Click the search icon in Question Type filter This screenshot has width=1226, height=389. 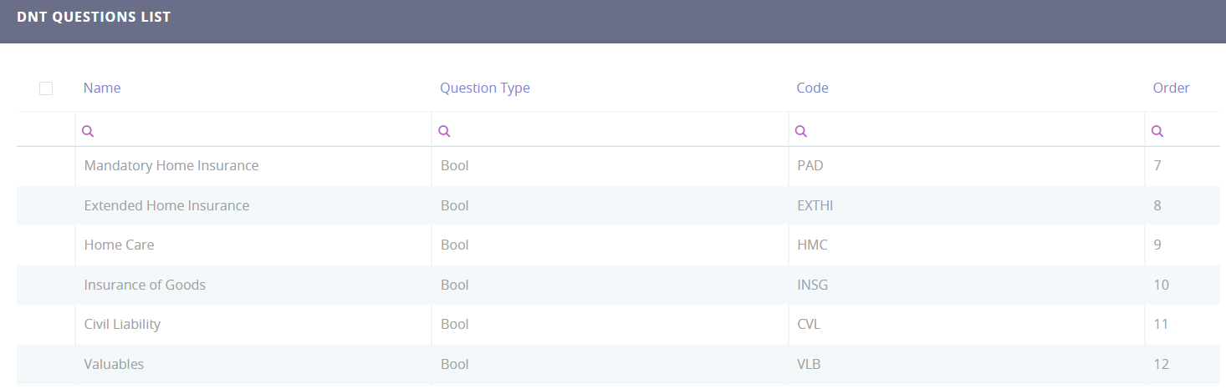pos(445,131)
